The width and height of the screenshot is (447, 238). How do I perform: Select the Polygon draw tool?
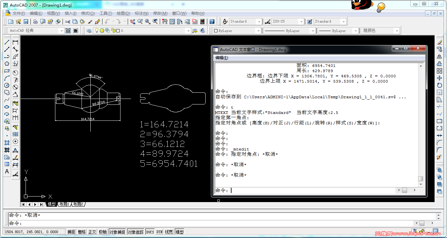click(7, 64)
